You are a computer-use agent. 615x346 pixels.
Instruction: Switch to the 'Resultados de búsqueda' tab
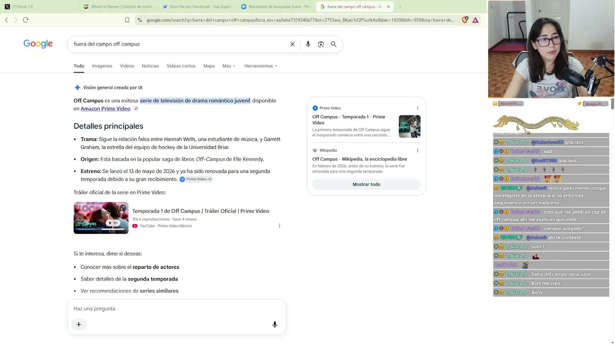[276, 7]
